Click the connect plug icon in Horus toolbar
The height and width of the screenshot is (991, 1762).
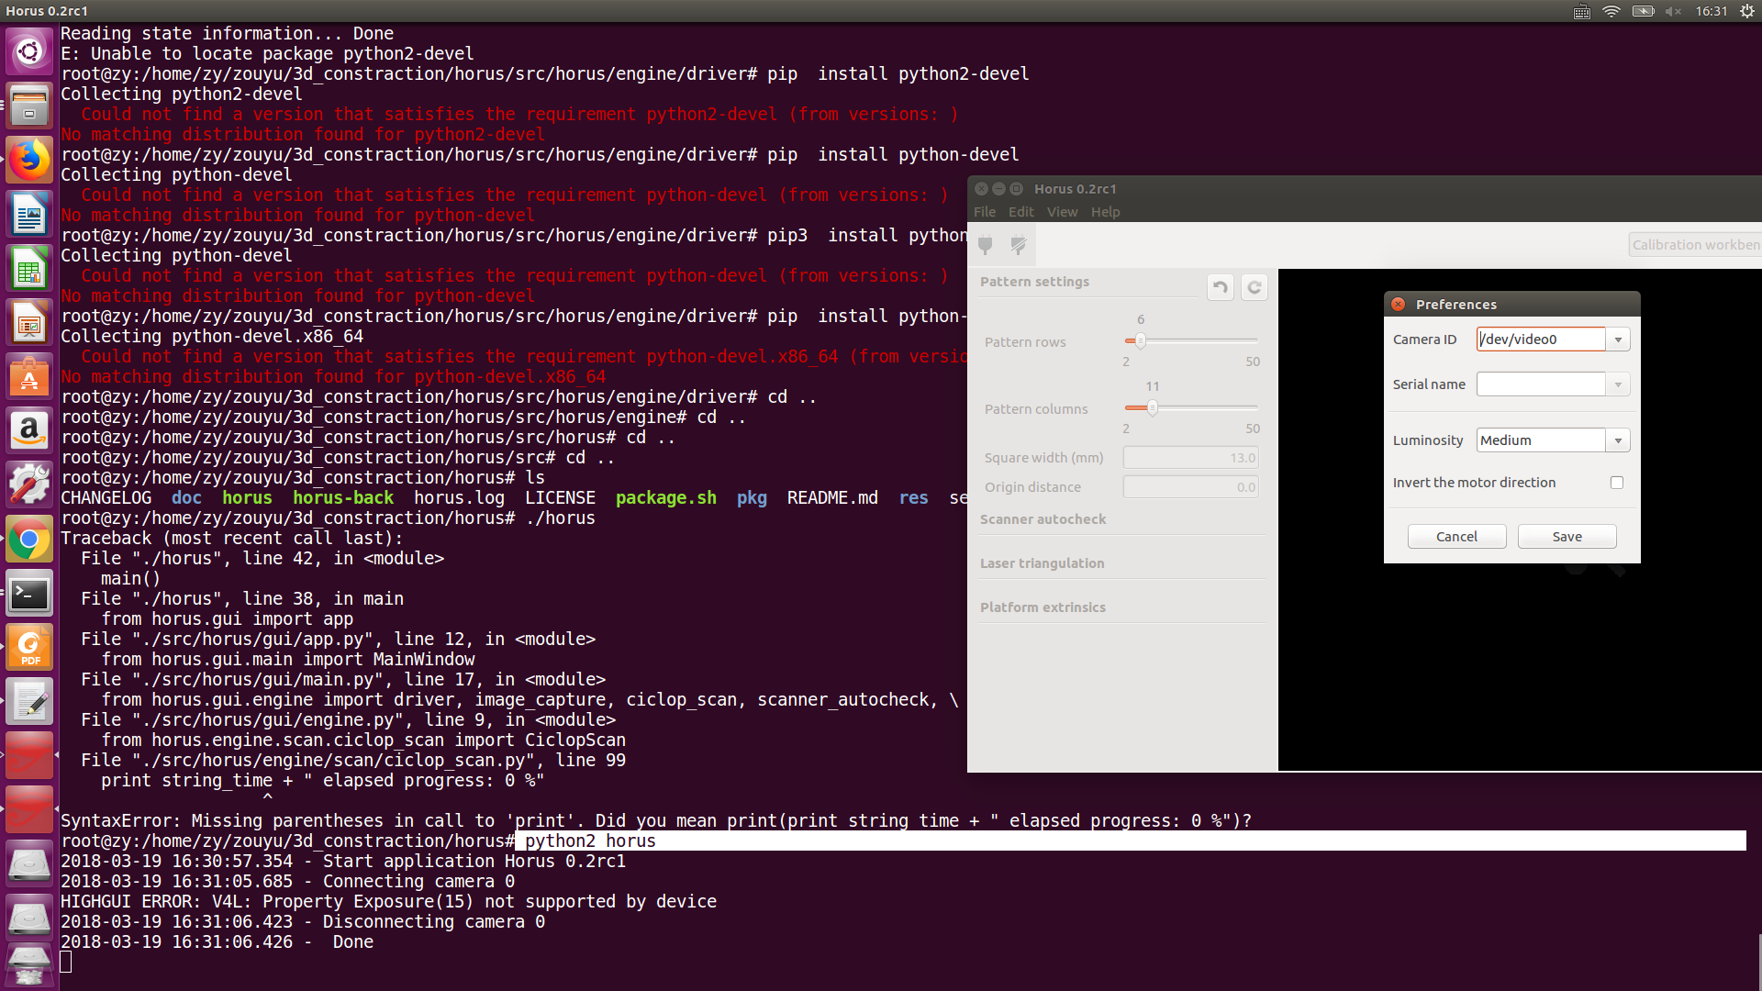[986, 245]
